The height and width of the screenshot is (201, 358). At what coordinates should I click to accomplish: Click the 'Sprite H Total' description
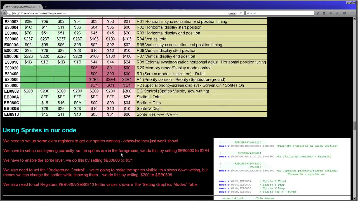click(x=149, y=97)
